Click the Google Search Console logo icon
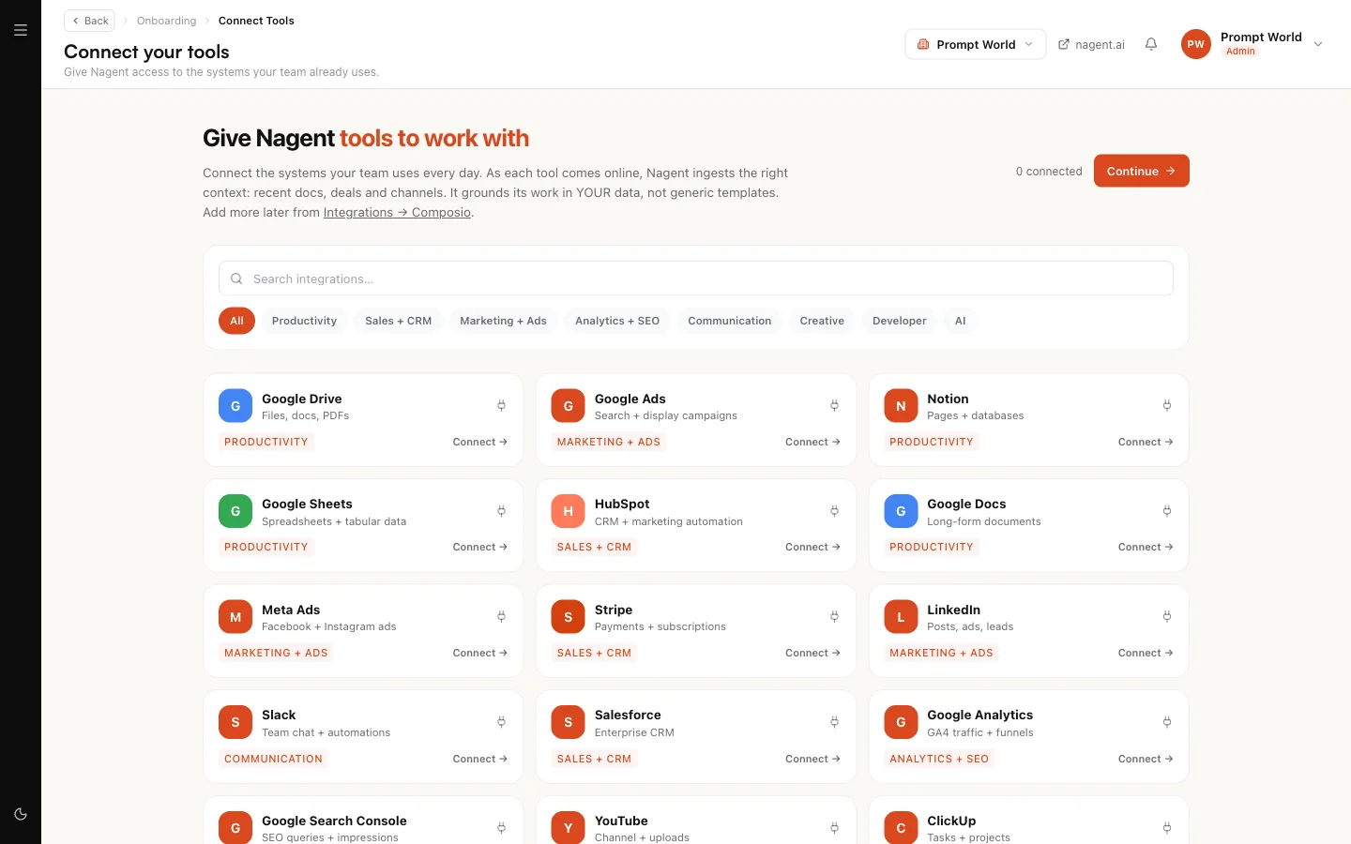Viewport: 1351px width, 844px height. (x=235, y=827)
